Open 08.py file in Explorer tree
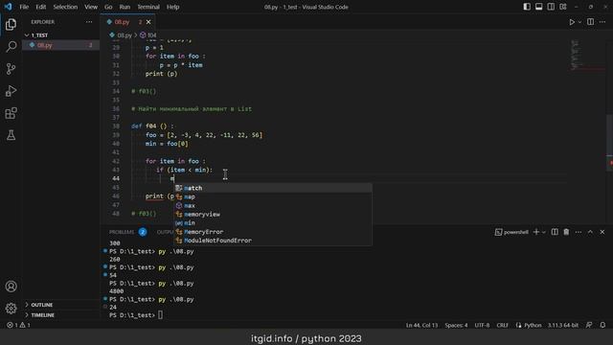This screenshot has height=345, width=613. [60, 45]
